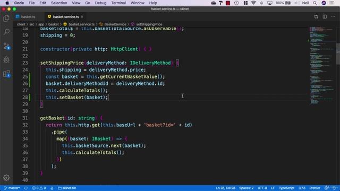Change the LF end-of-line sequence

coord(273,188)
